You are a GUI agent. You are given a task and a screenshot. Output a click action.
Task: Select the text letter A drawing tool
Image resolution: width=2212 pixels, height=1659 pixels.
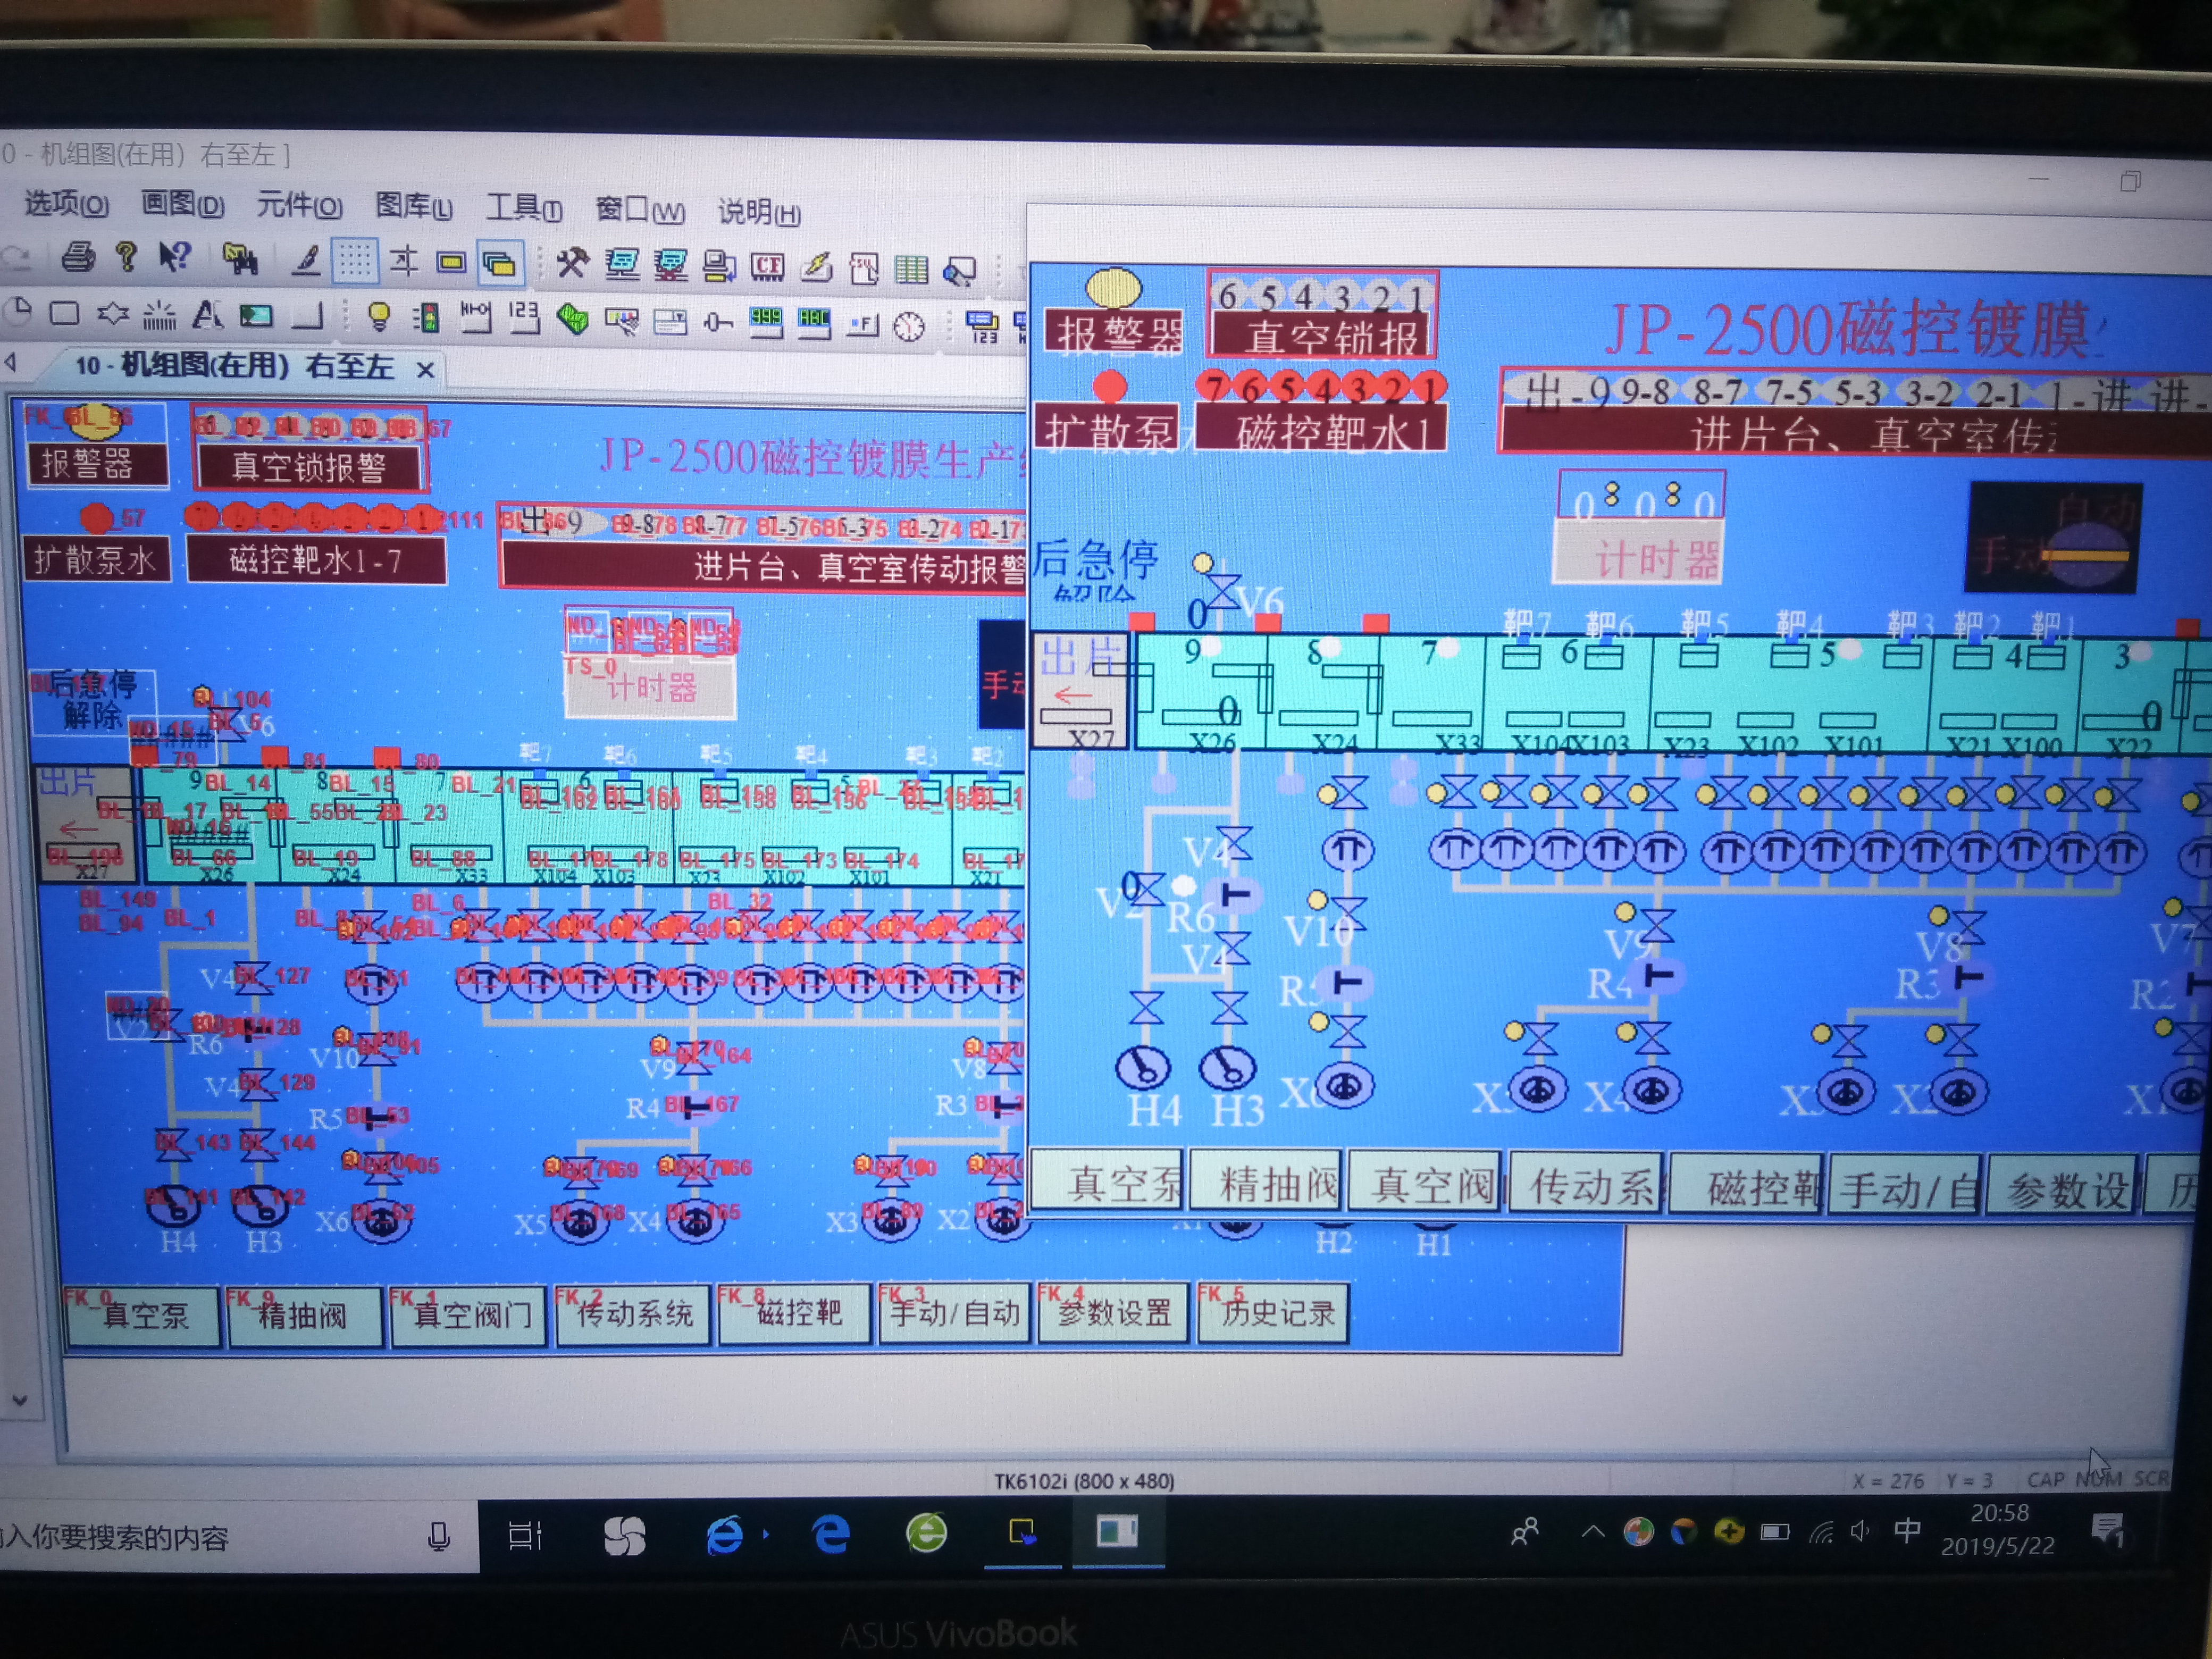pos(207,315)
